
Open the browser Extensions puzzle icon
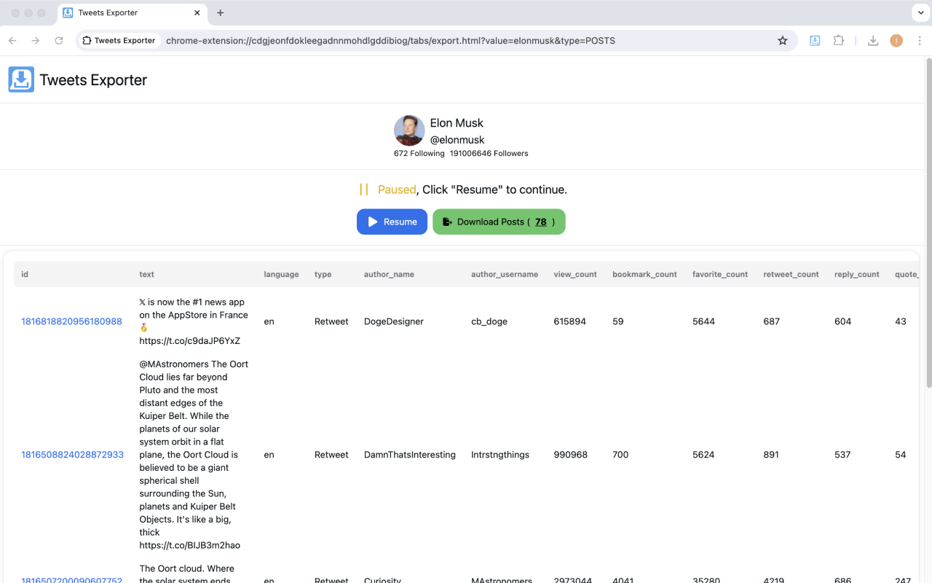(839, 41)
